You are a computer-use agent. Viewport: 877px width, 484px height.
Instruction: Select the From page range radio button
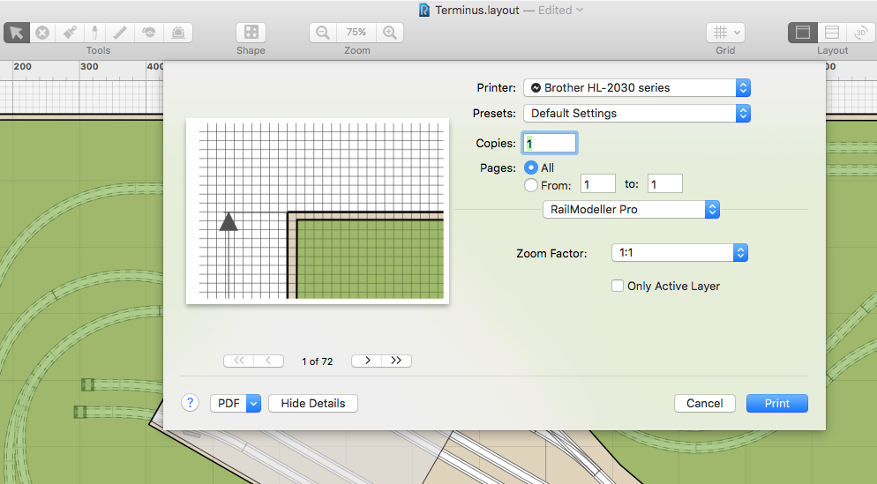(531, 185)
